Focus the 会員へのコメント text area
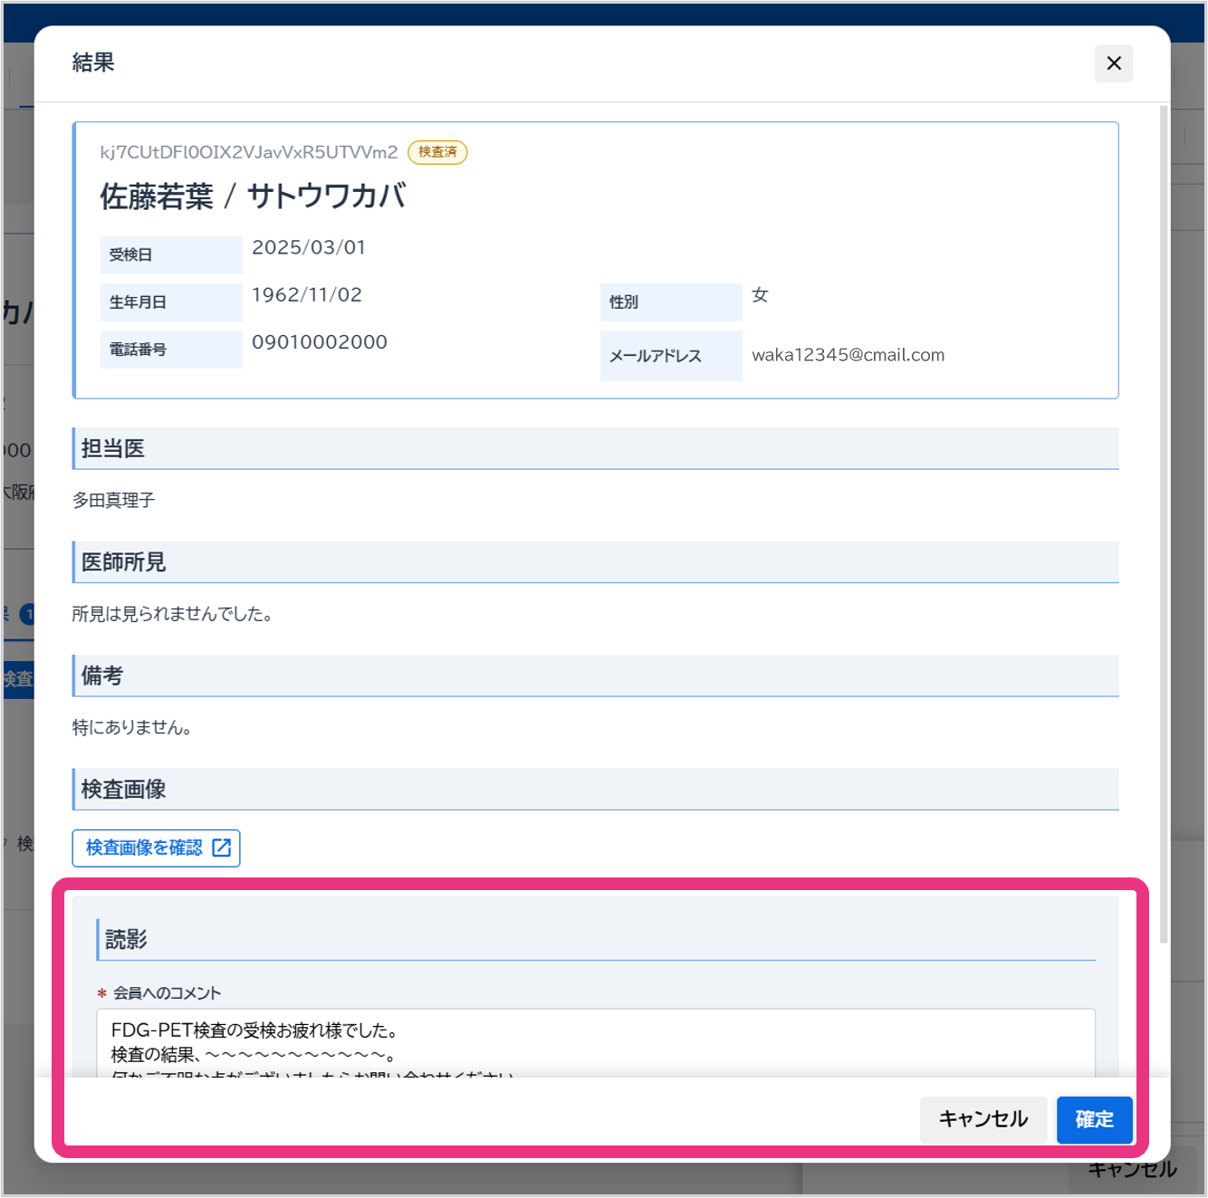 pos(595,1041)
